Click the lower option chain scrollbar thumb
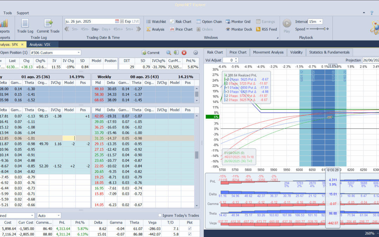Screen dimensions: 379x237 (x=197, y=155)
